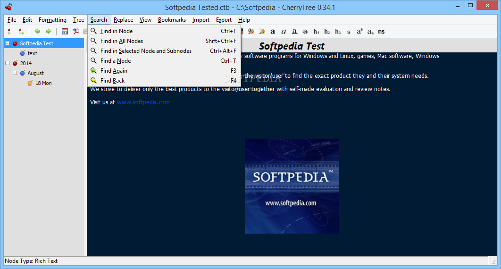Screen dimensions: 501x269
Task: Select the 2014 tree node
Action: click(26, 63)
